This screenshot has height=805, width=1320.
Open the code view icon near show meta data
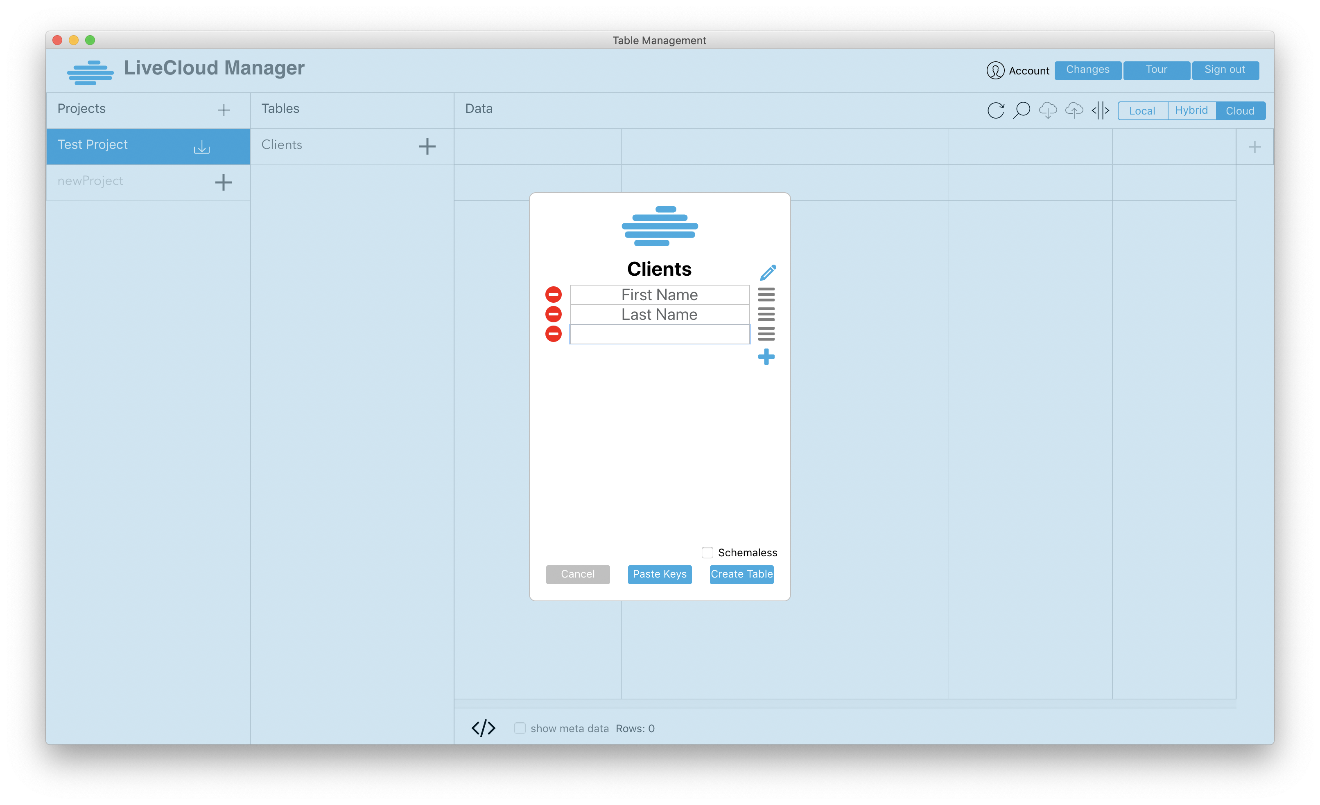tap(483, 728)
